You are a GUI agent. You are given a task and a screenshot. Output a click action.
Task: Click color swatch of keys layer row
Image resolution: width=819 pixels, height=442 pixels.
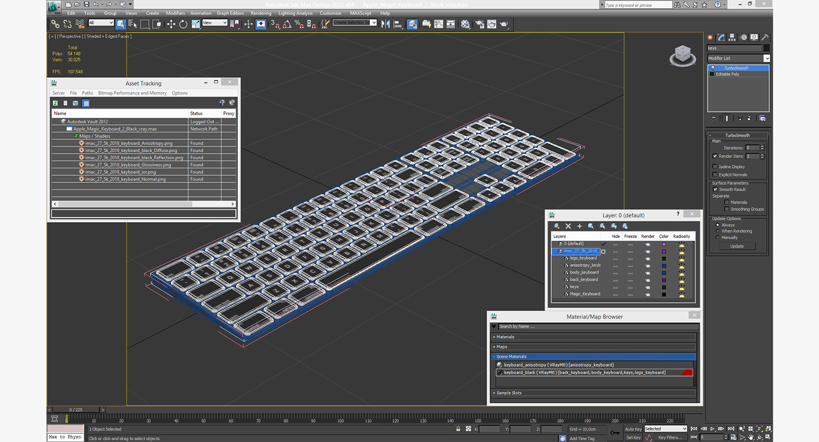[664, 287]
